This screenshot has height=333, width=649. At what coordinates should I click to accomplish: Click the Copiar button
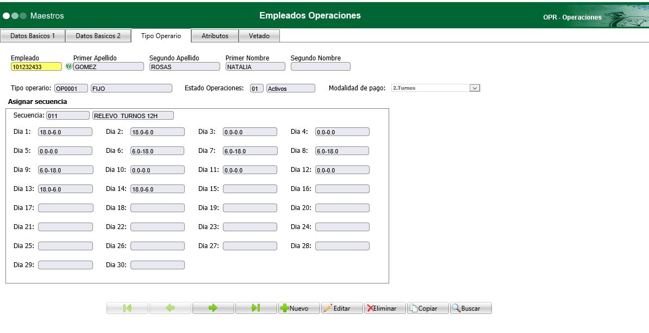tap(428, 308)
